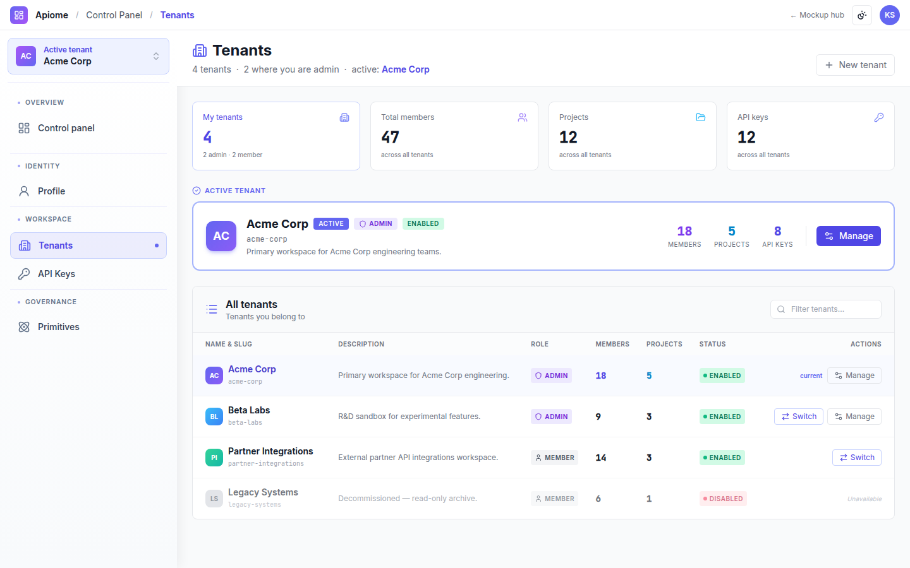Click the large AC avatar in active tenant card
This screenshot has height=568, width=910.
[x=221, y=236]
